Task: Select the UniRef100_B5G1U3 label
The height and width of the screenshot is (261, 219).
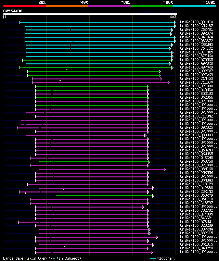Action: 196,94
